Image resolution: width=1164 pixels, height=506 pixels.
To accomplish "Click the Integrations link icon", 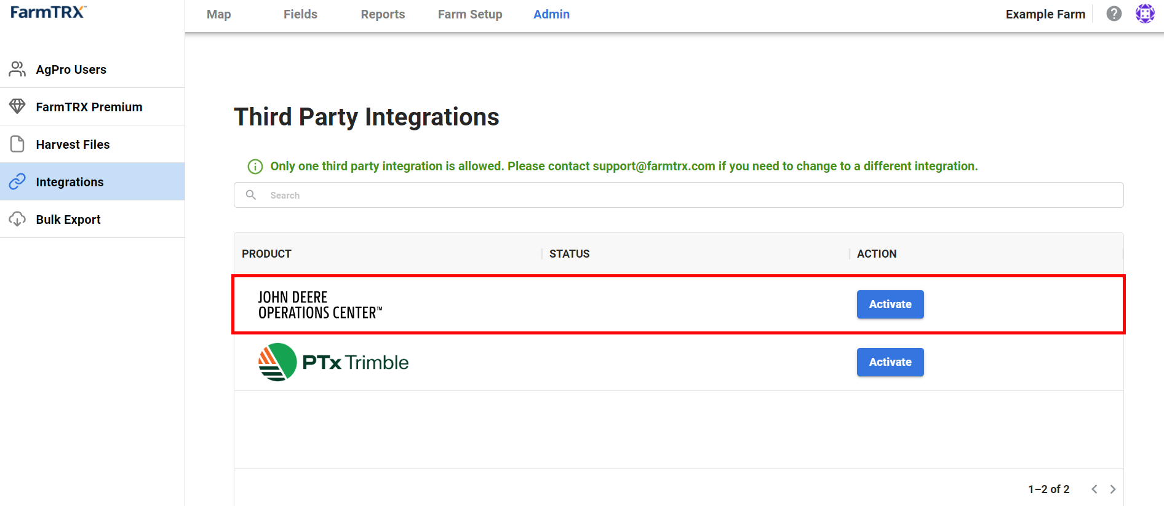I will (17, 181).
